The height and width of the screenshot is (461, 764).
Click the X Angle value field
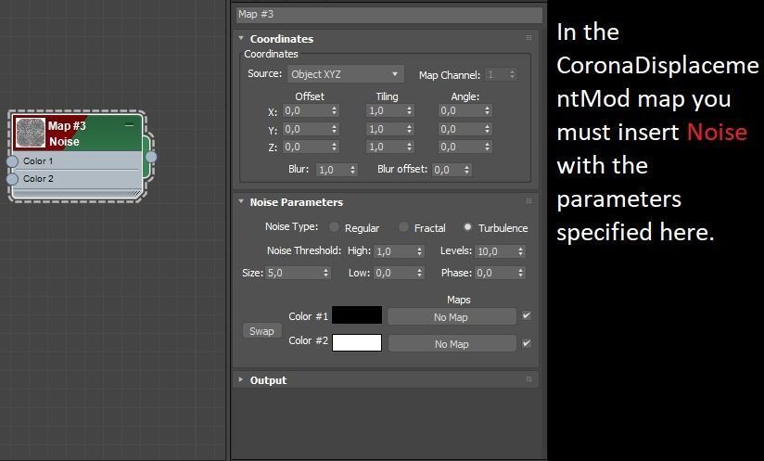point(461,110)
